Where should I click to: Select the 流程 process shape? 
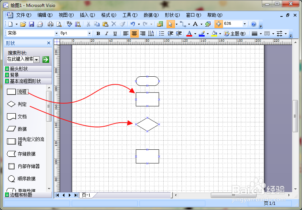point(17,92)
